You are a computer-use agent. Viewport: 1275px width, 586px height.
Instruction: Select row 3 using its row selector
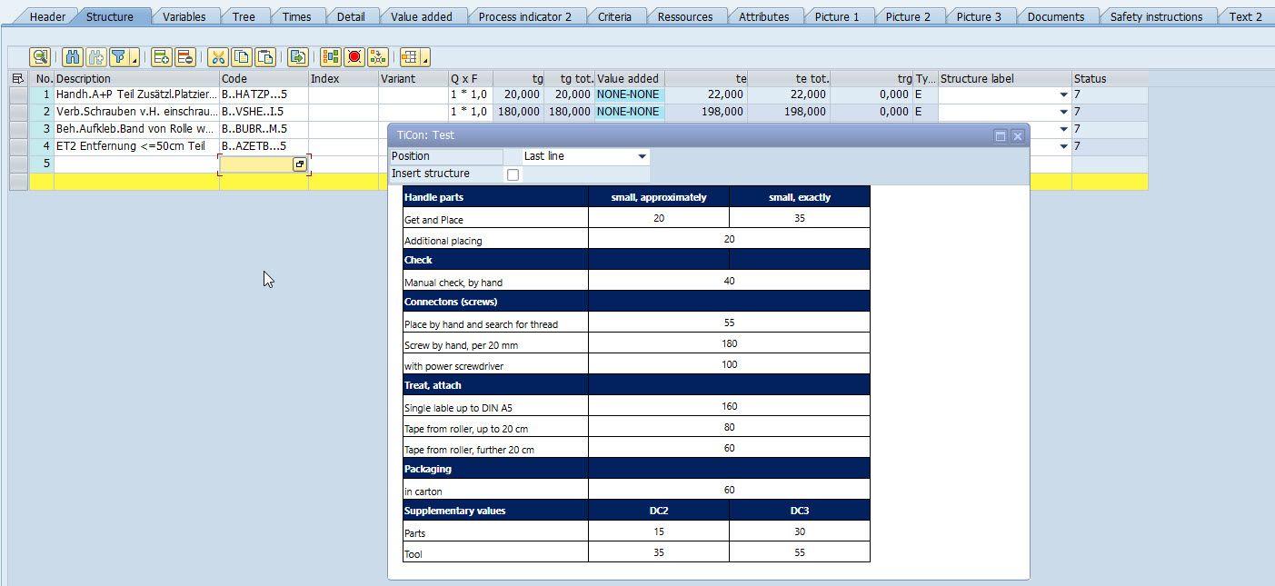[x=18, y=129]
